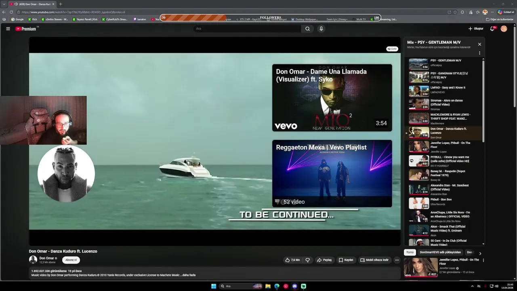Click the circular channel avatar end-screen element
This screenshot has width=517, height=291.
pyautogui.click(x=66, y=174)
